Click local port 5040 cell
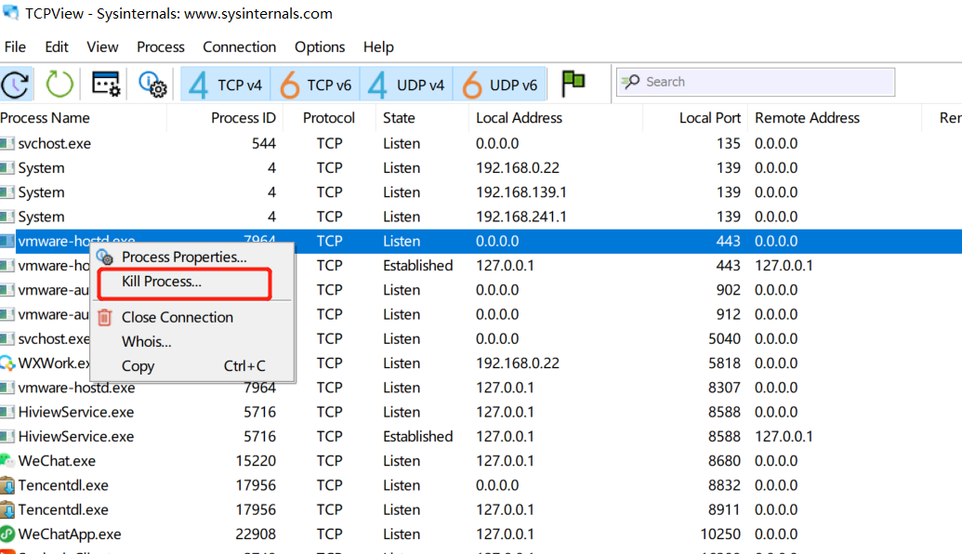Image resolution: width=962 pixels, height=554 pixels. pos(724,339)
